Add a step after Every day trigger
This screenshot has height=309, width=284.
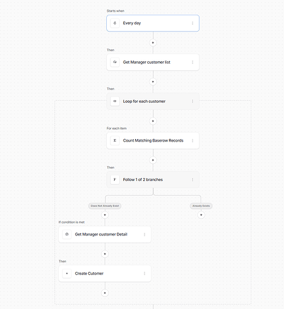152,43
